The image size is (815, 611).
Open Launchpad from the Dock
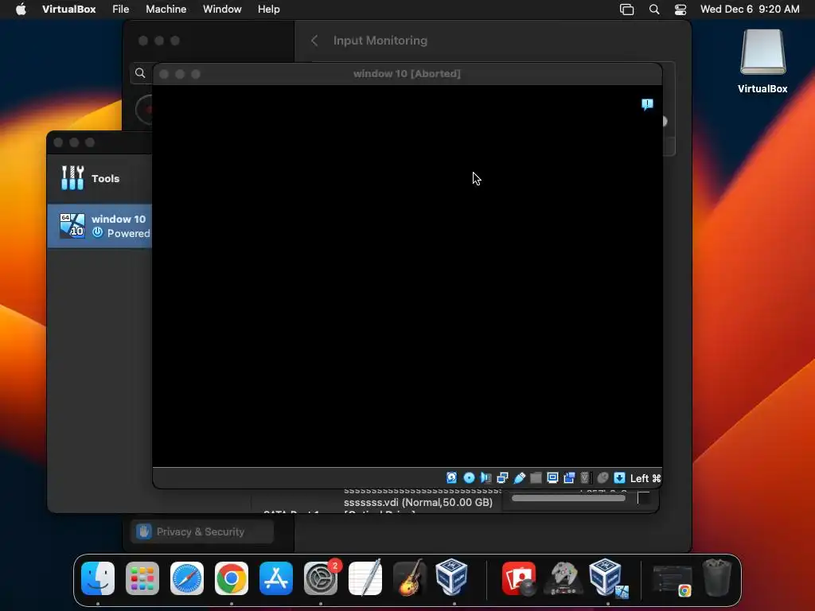(x=142, y=578)
